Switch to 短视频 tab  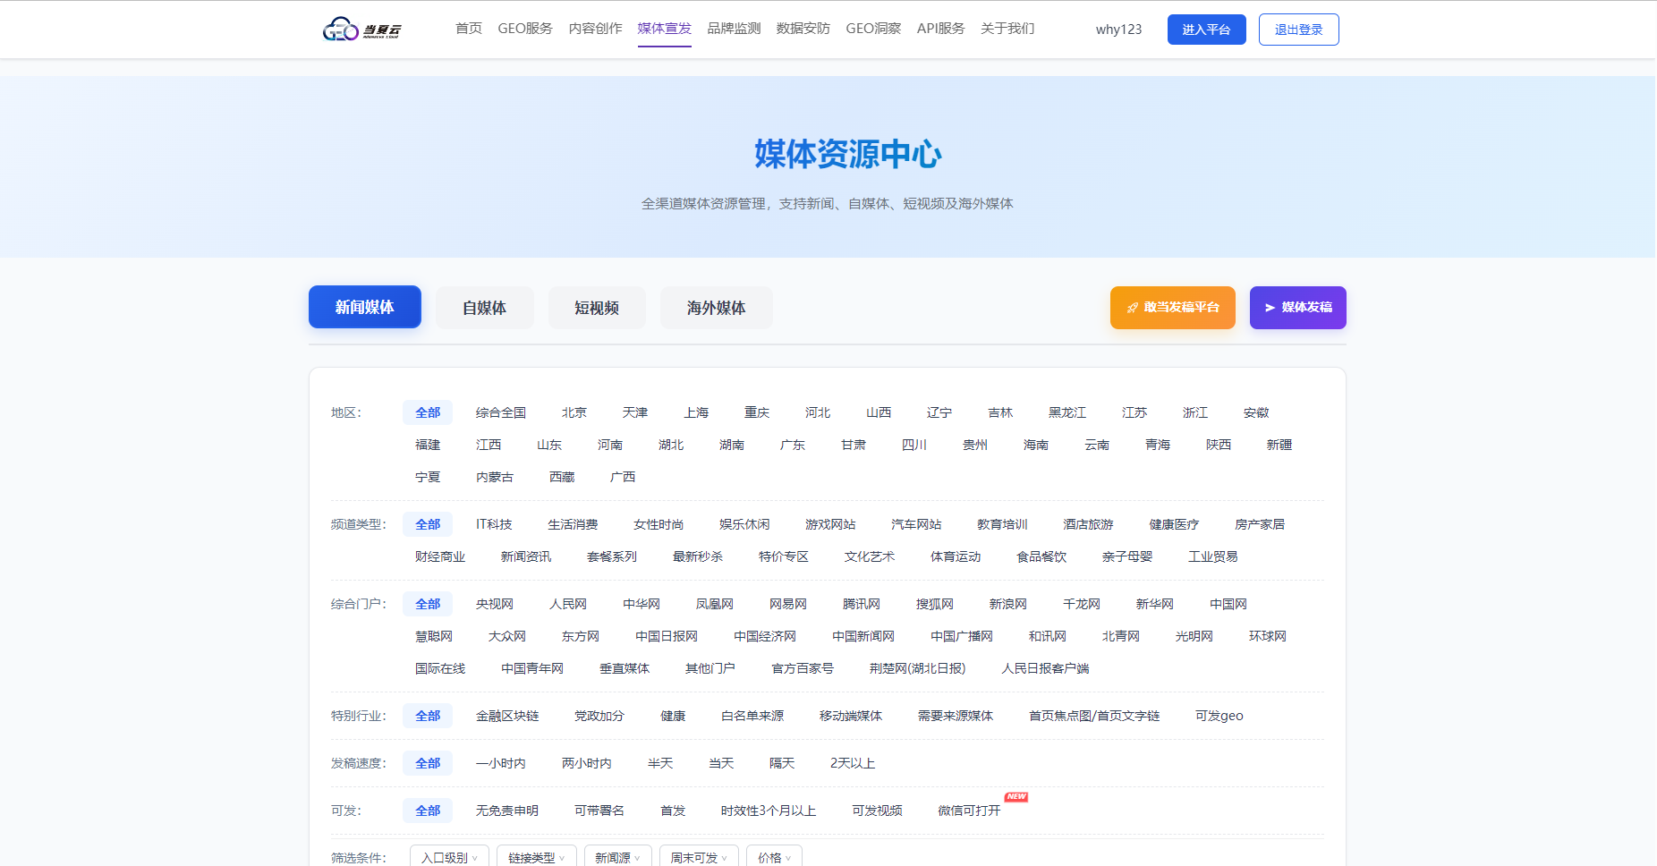[x=597, y=308]
